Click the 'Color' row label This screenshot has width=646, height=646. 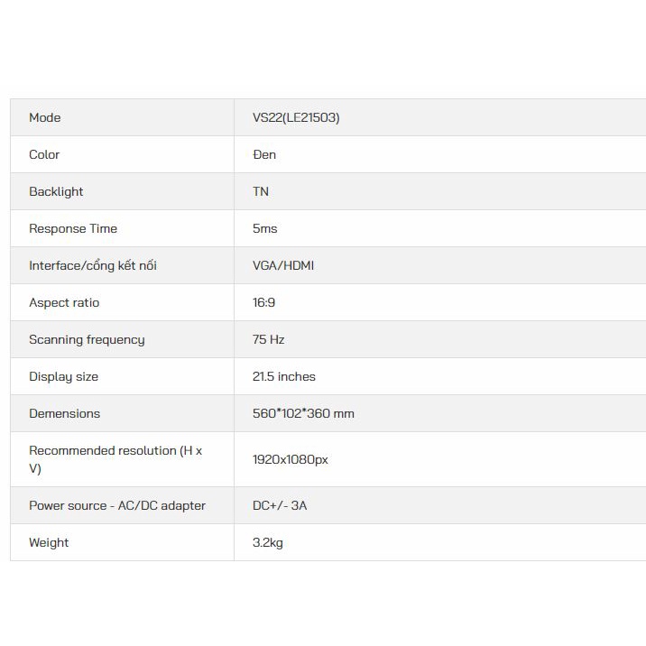[44, 154]
